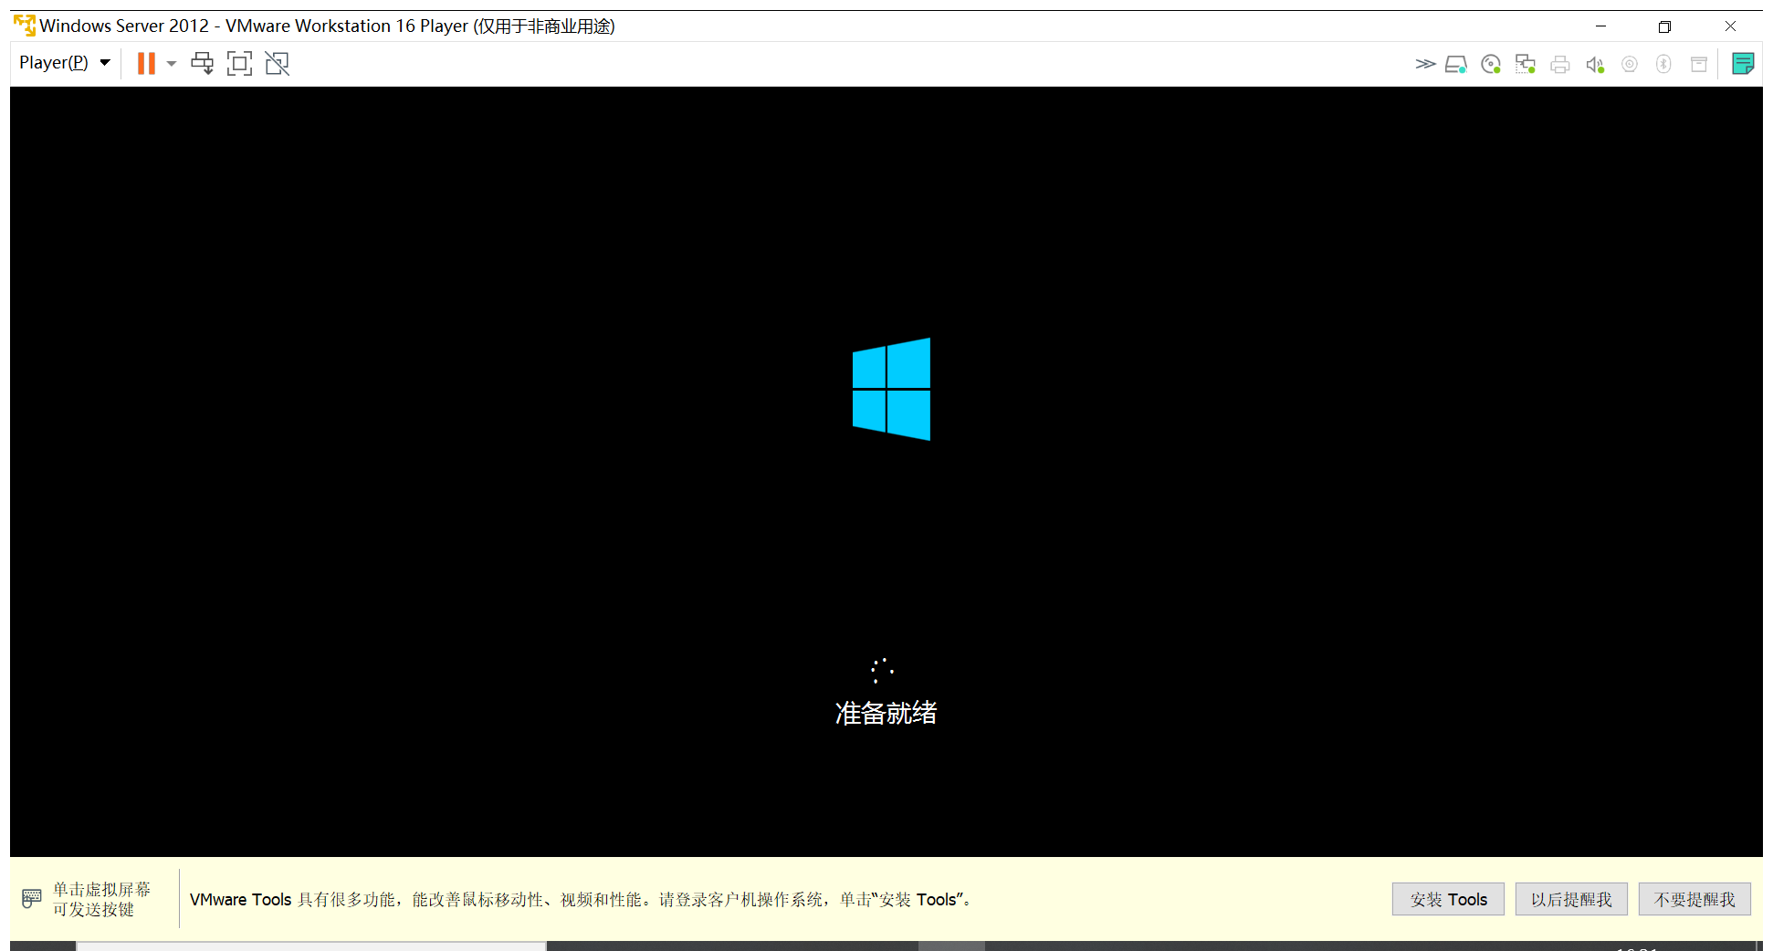Open the hard disk device icon
The image size is (1773, 951).
[x=1456, y=64]
